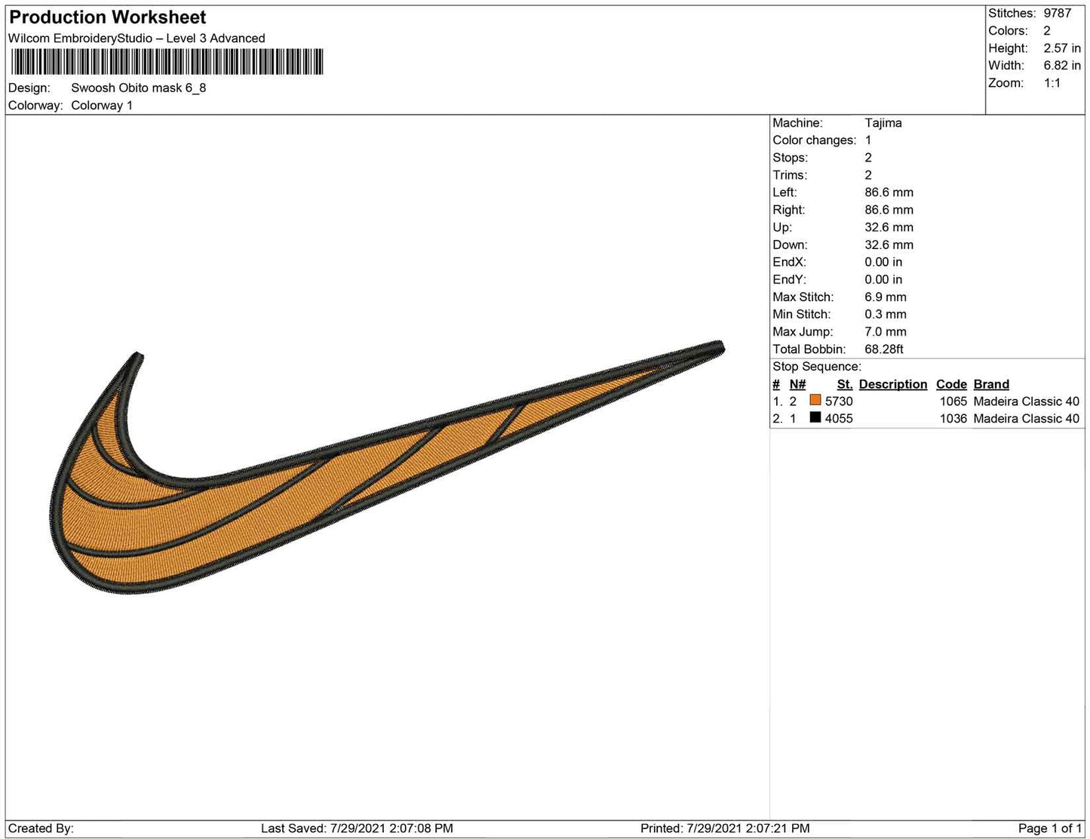Click the "Stops:" label
1090x839 pixels.
790,158
